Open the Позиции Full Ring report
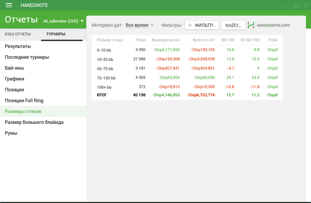Screen dimensions: 311x203 (x=43, y=100)
